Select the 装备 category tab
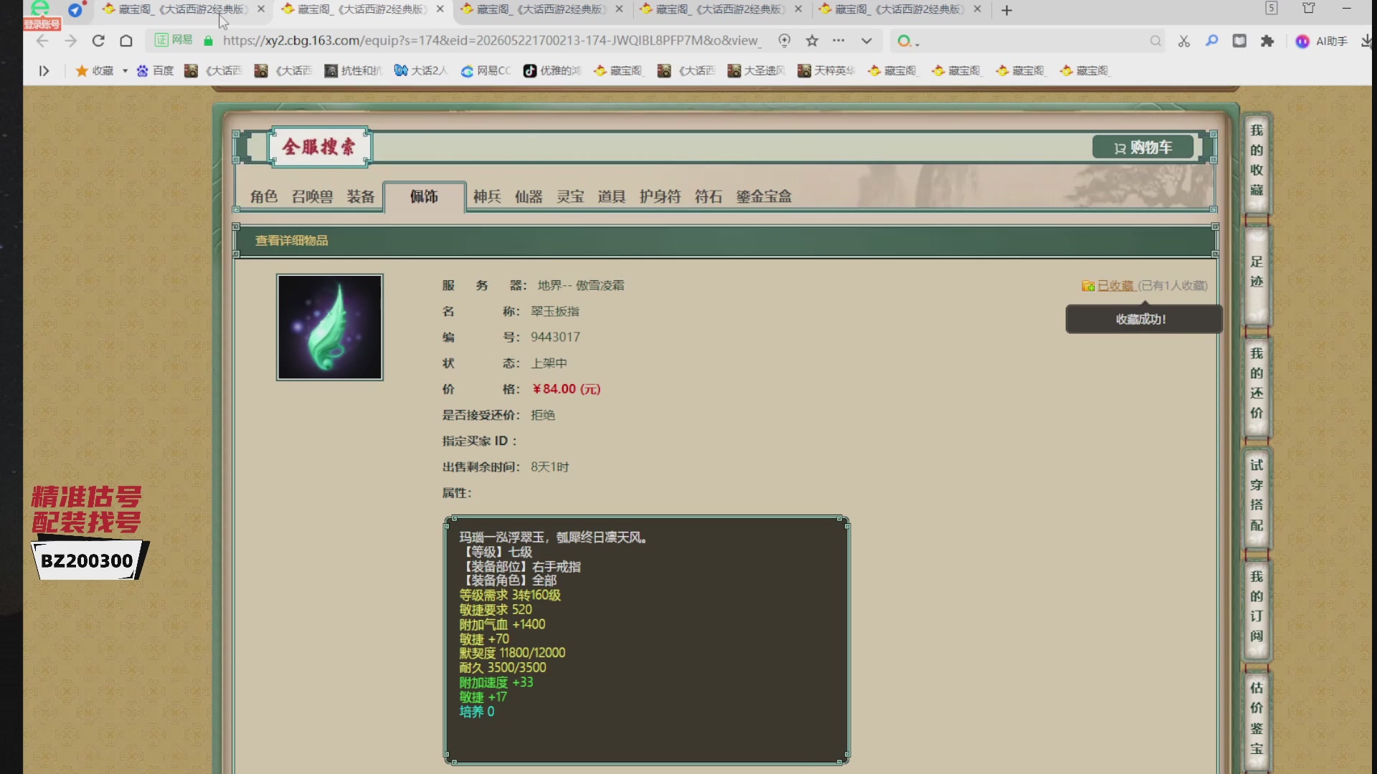This screenshot has height=774, width=1377. (x=361, y=196)
